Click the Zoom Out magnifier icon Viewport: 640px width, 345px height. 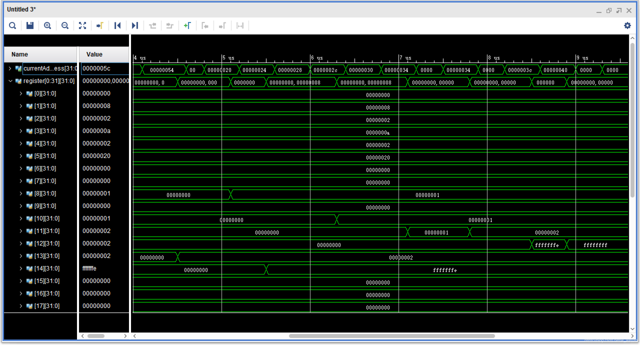(x=65, y=25)
